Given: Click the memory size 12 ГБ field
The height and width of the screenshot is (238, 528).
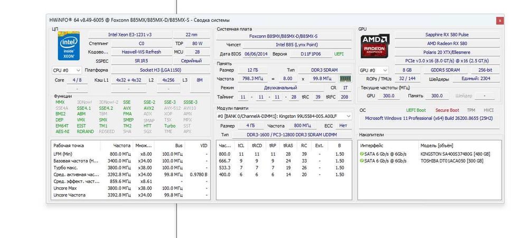Looking at the screenshot, I should pos(252,70).
